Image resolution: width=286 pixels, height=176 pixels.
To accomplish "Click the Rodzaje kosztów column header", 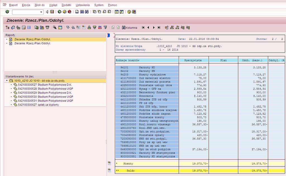I will [147, 60].
